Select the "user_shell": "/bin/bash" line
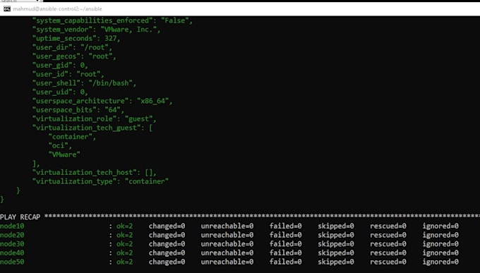Viewport: 480px width, 273px height. pyautogui.click(x=85, y=83)
